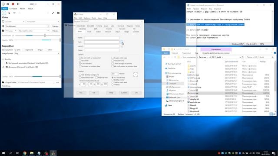Pause the recording in Captura
The width and height of the screenshot is (278, 156).
coord(18,4)
